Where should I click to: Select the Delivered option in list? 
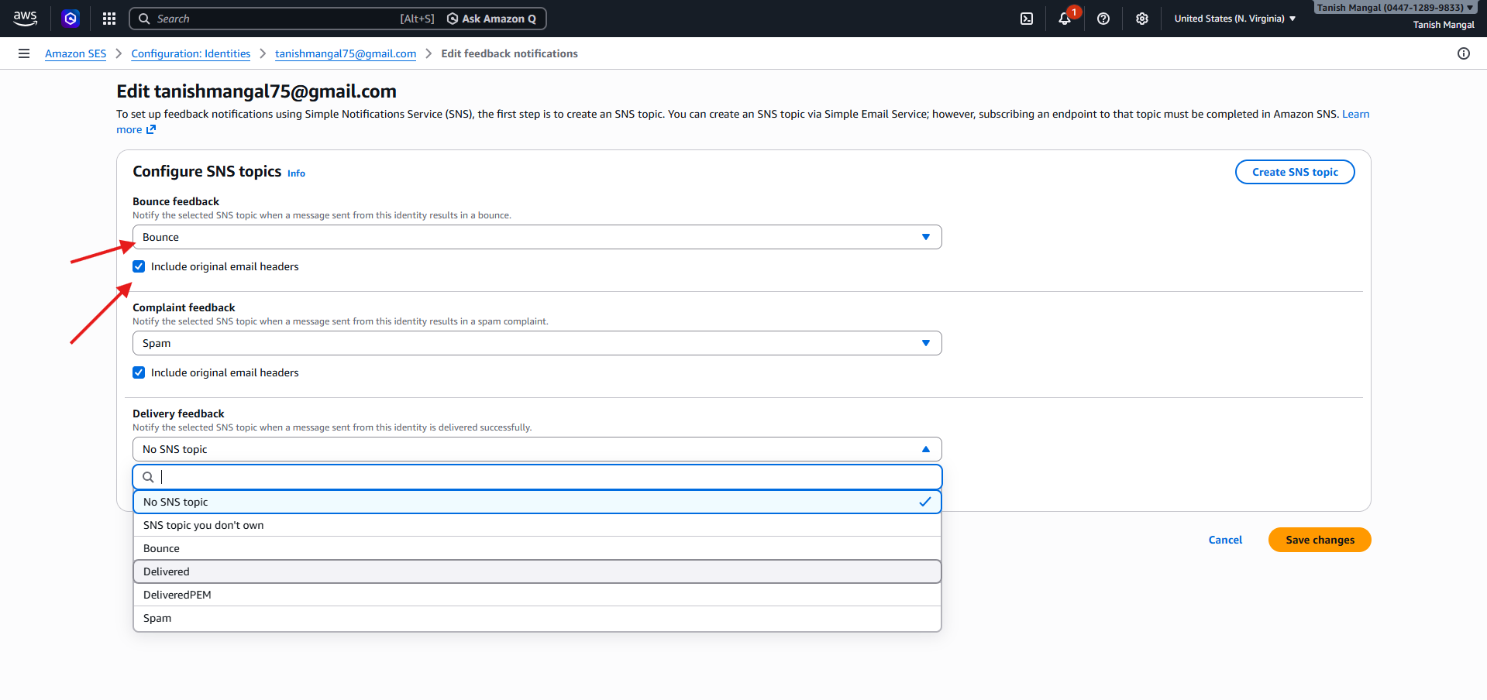click(x=536, y=571)
